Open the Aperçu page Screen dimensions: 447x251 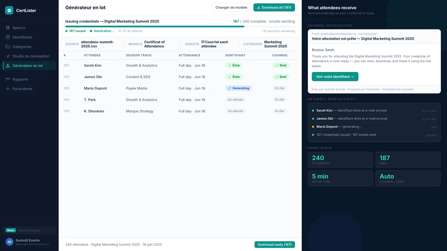pyautogui.click(x=29, y=28)
